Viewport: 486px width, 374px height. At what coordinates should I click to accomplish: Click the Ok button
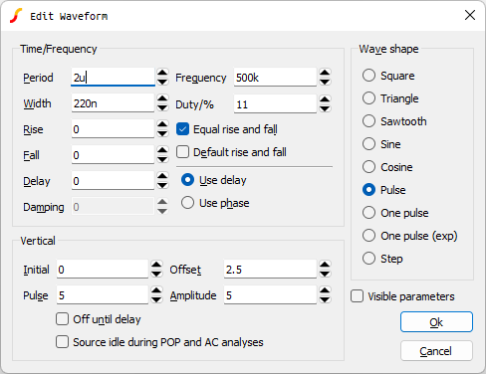(436, 322)
